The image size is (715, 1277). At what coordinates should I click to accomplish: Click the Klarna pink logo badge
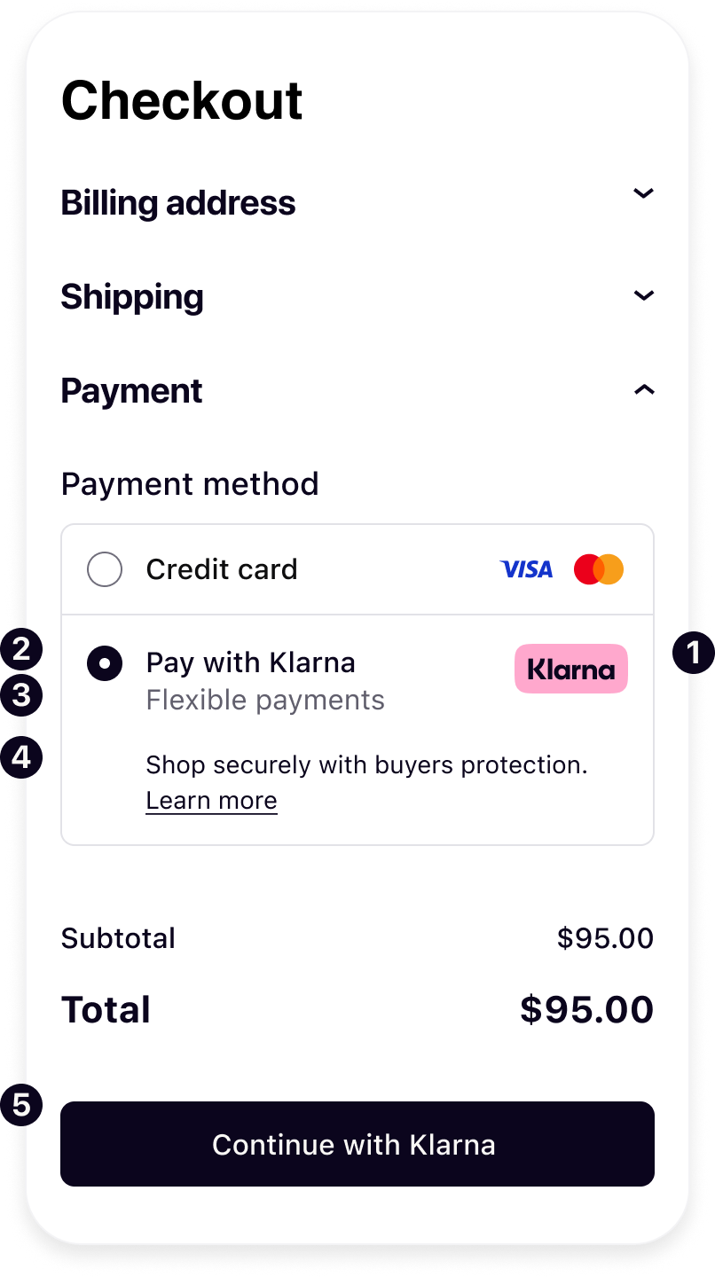(571, 669)
